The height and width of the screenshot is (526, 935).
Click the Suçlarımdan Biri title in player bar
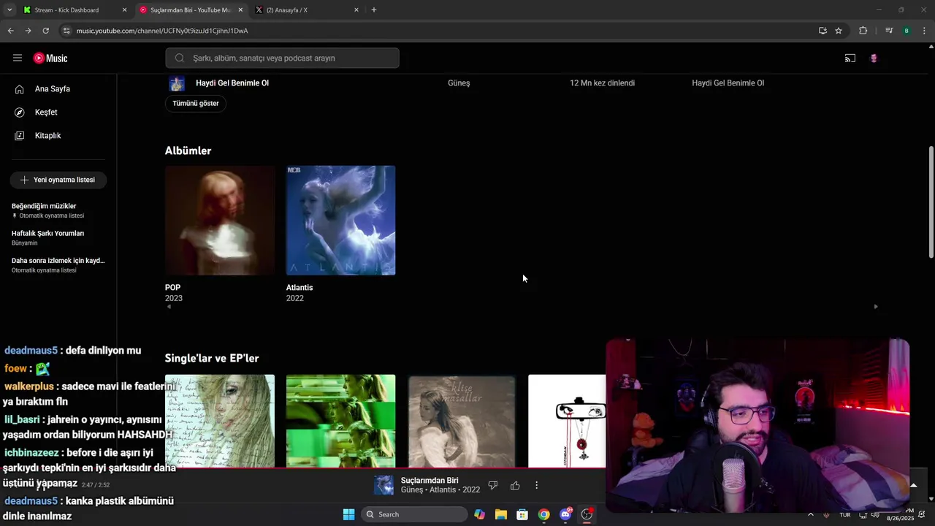coord(430,480)
